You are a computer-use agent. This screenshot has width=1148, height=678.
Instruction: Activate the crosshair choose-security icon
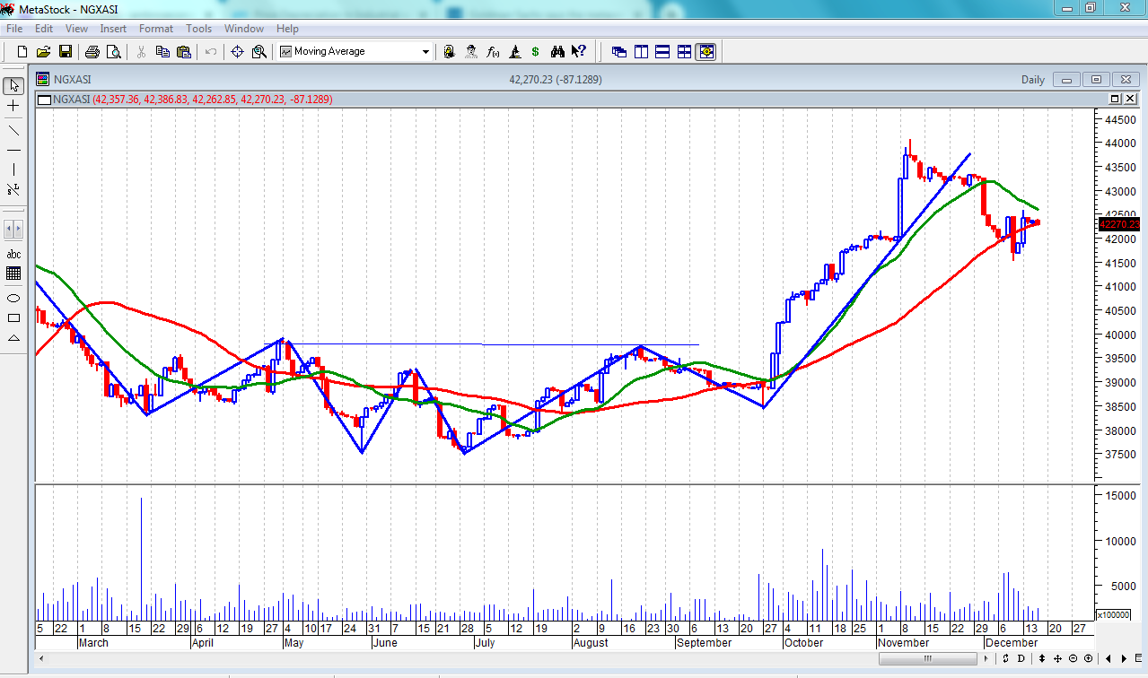[238, 52]
